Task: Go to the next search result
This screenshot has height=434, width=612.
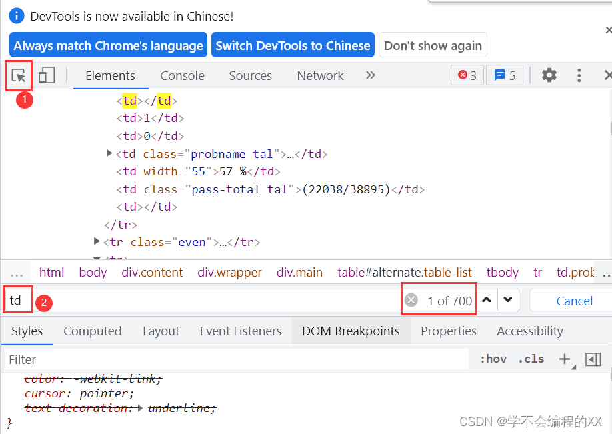Action: click(x=508, y=300)
